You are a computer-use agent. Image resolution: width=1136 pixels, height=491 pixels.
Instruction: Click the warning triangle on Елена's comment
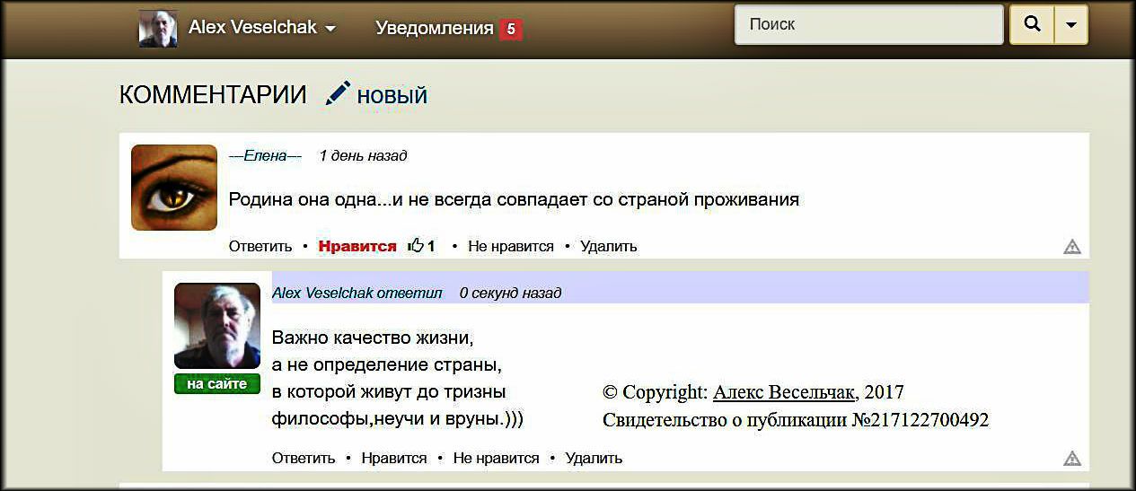(x=1072, y=247)
